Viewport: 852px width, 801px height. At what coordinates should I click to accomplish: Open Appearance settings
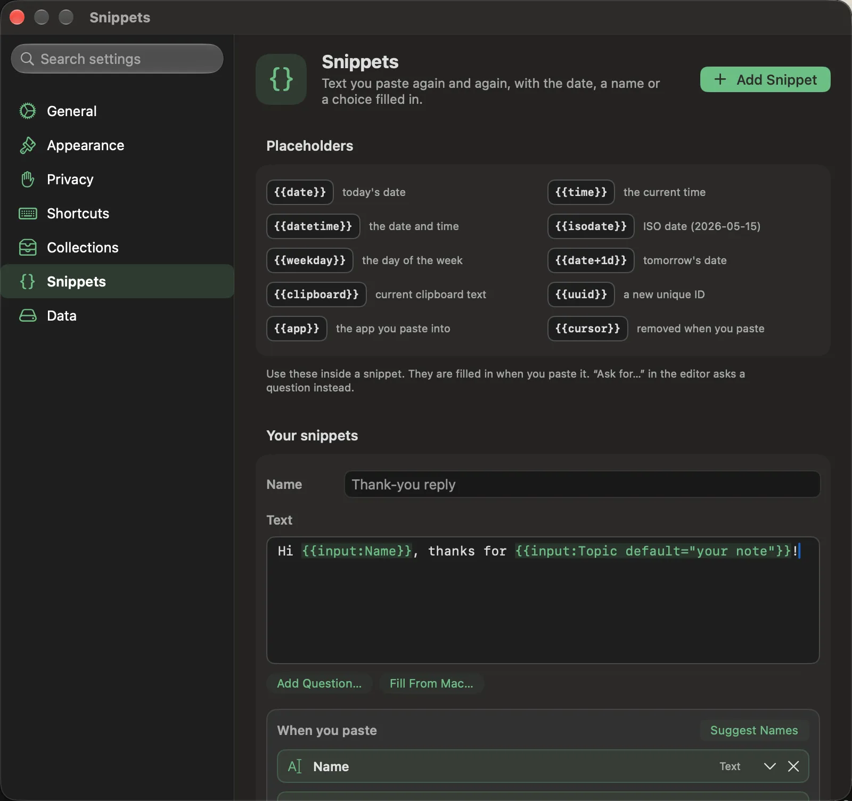[117, 145]
